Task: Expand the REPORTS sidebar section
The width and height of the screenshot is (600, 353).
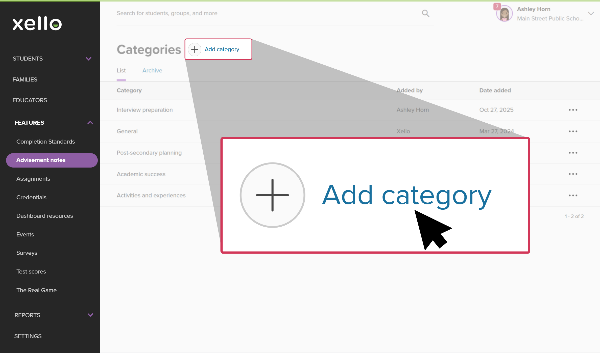Action: pyautogui.click(x=90, y=315)
